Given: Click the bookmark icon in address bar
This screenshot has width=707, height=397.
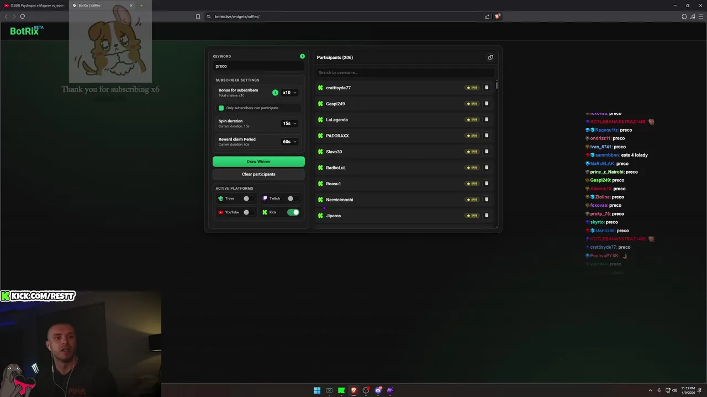Looking at the screenshot, I should (x=198, y=17).
